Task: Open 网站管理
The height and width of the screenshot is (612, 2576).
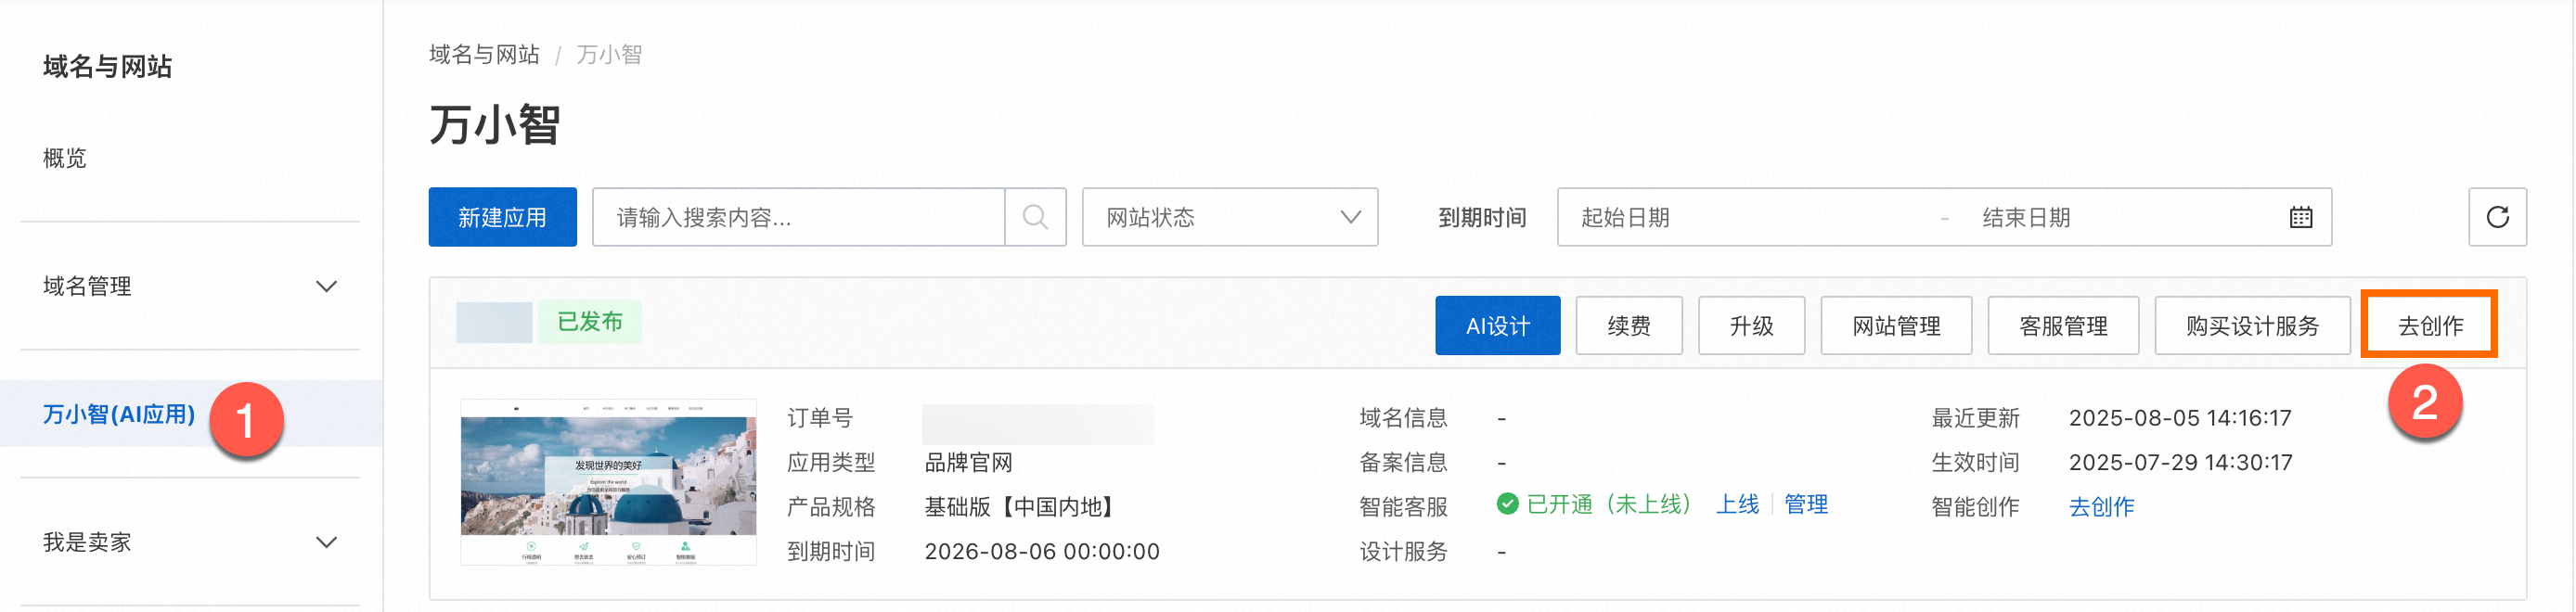Action: pos(1895,326)
